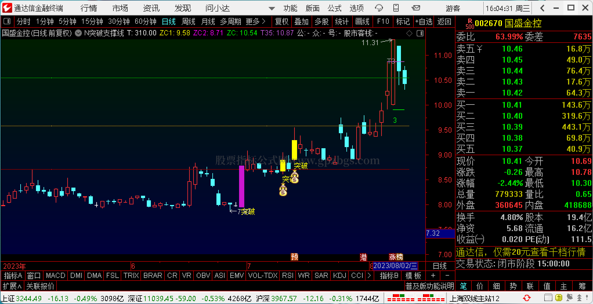Open the 问小达 menu
This screenshot has height=304, width=593.
point(218,8)
